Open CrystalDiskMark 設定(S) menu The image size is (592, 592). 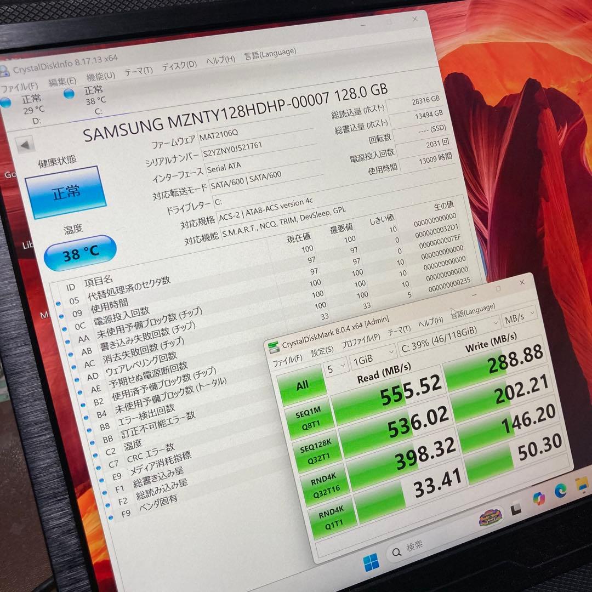322,351
